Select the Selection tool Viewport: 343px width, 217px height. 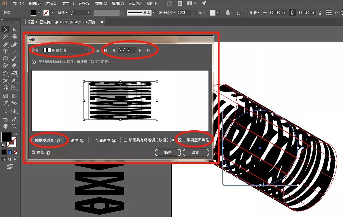[x=5, y=29]
